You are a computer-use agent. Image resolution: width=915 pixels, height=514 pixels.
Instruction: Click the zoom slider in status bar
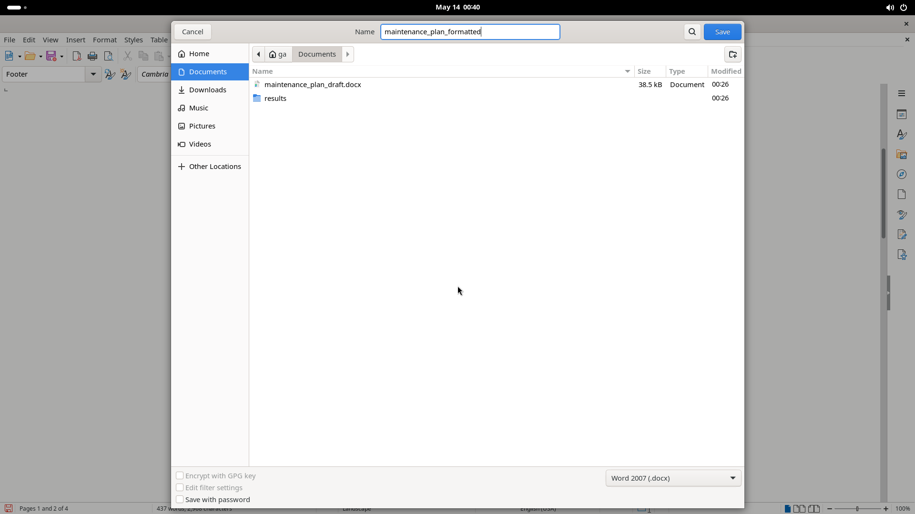click(857, 509)
